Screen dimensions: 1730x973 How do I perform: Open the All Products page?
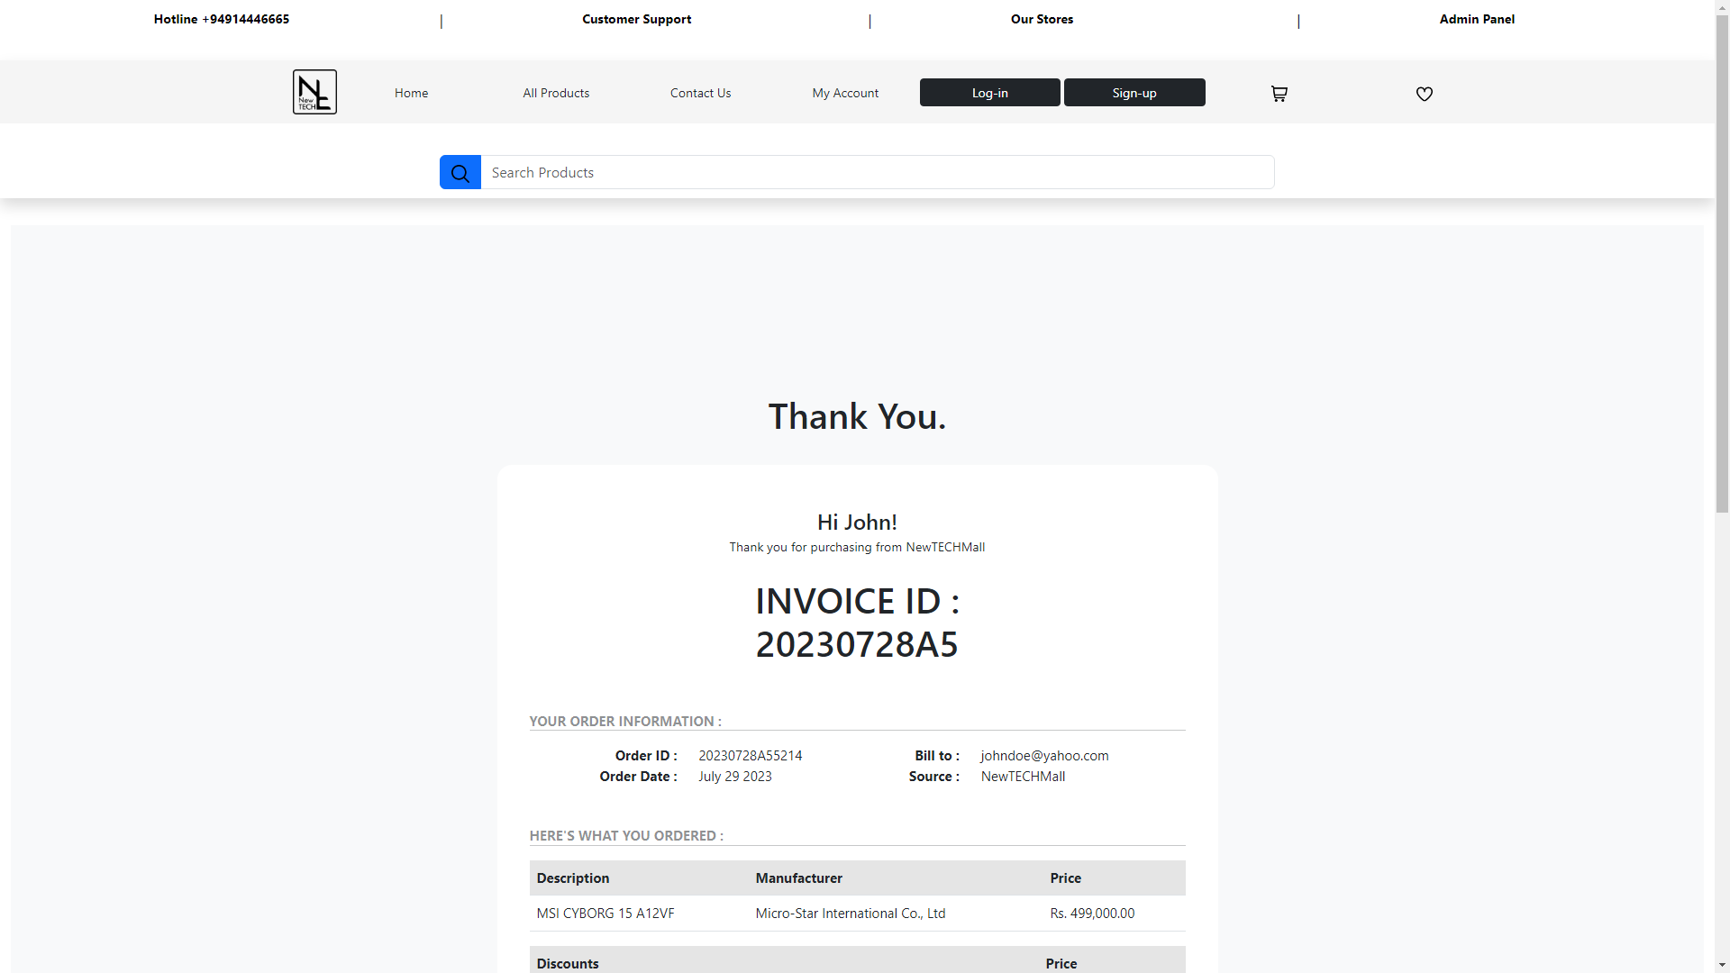coord(556,93)
